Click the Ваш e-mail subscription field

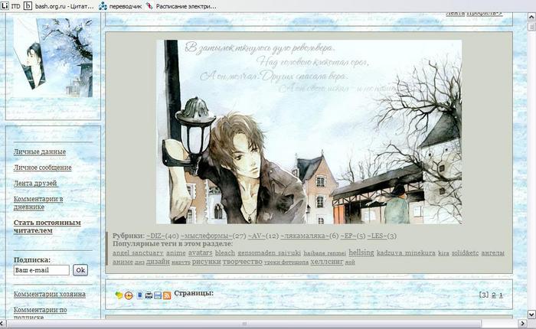tap(41, 270)
